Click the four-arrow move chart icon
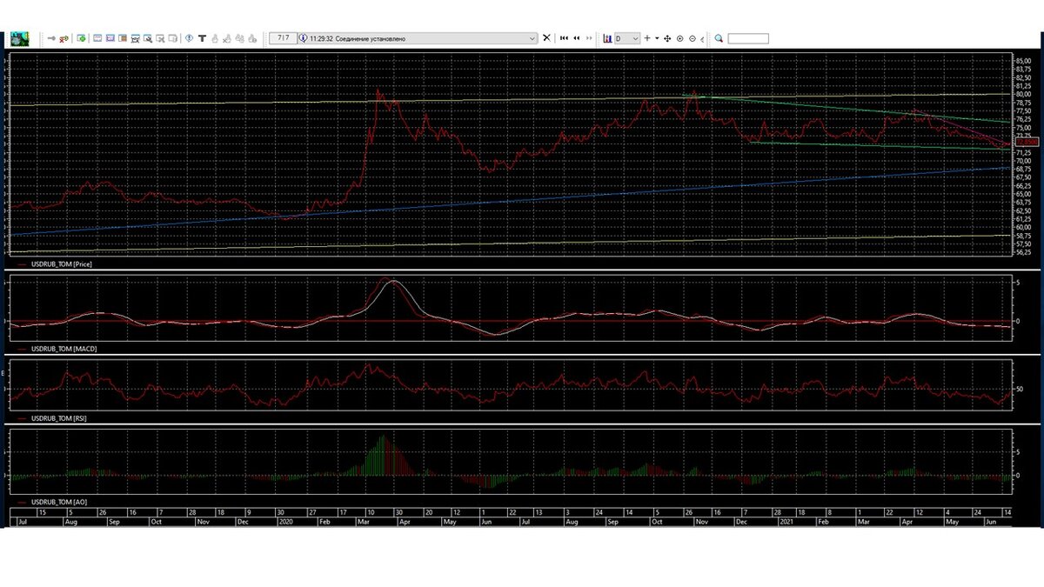This screenshot has width=1044, height=587. pyautogui.click(x=667, y=38)
